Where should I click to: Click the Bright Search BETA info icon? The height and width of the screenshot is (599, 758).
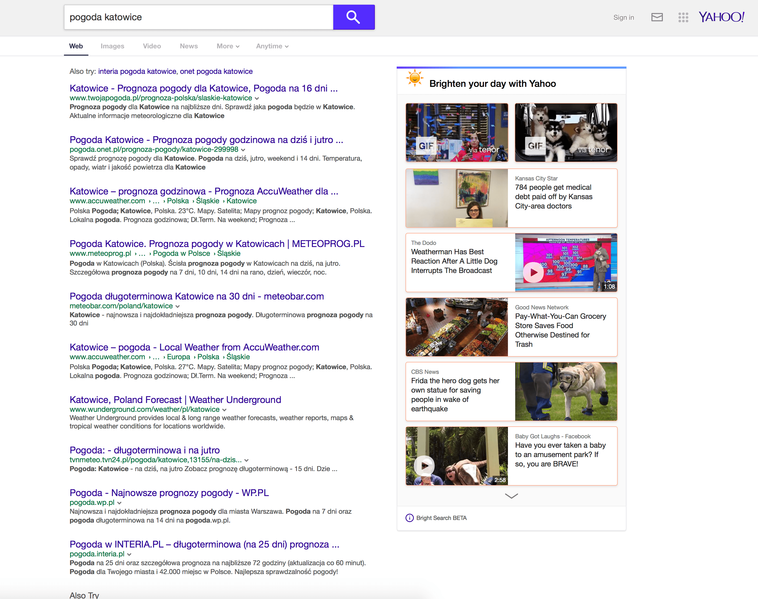click(x=409, y=518)
